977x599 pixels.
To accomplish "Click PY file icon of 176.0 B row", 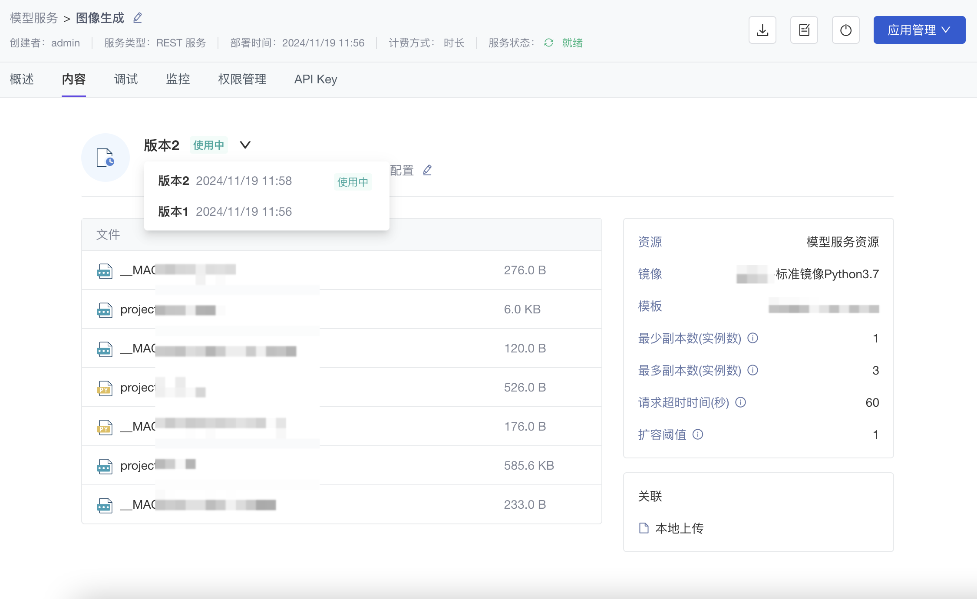I will 105,427.
